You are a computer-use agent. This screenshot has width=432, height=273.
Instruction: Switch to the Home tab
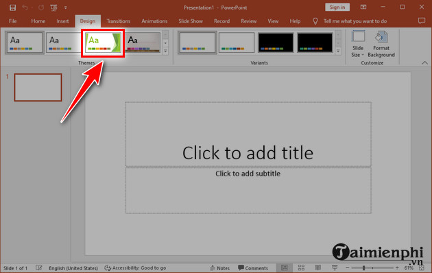[x=38, y=21]
